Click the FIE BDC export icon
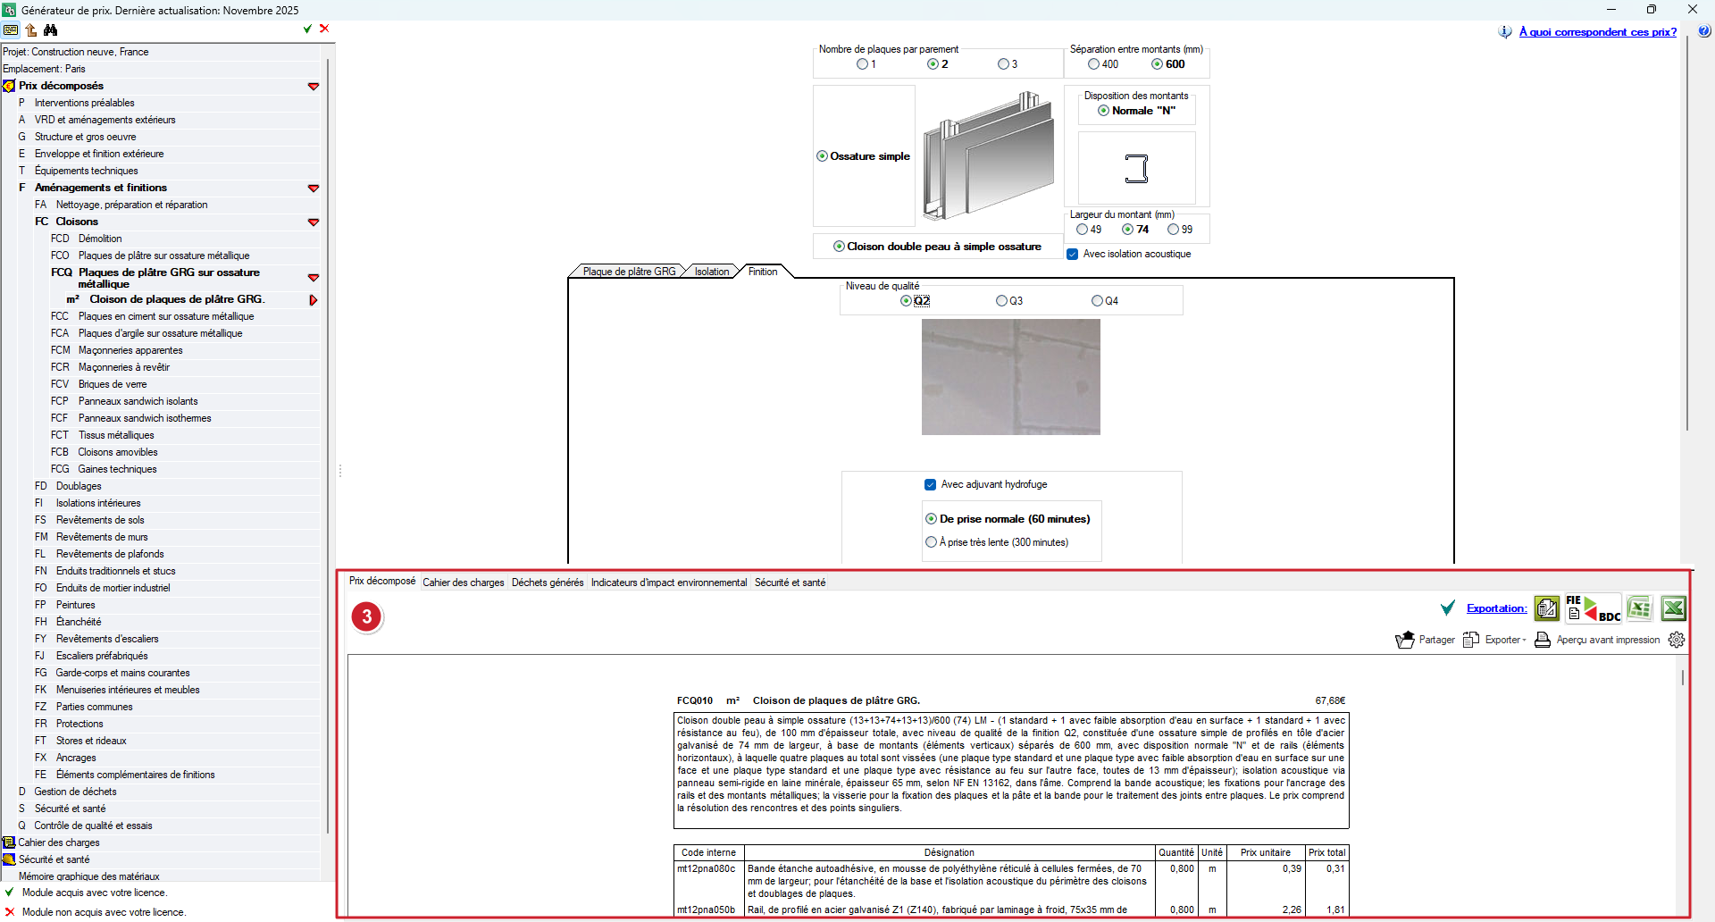The image size is (1715, 922). [1593, 608]
